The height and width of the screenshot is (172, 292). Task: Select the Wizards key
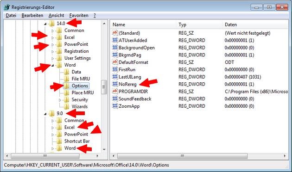pyautogui.click(x=80, y=106)
